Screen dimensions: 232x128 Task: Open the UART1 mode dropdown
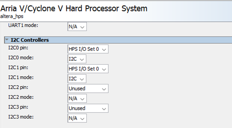[x=77, y=27]
